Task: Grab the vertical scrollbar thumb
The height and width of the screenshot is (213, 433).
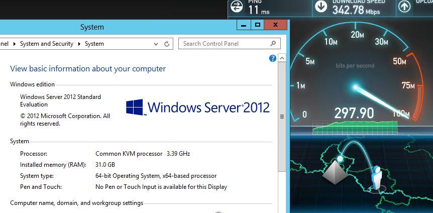Action: tap(282, 117)
